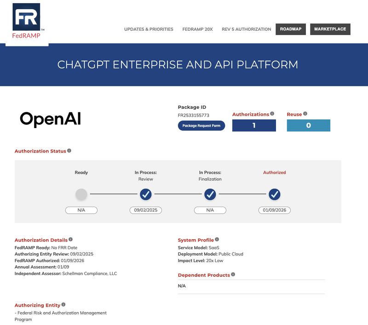Viewport: 368px width, 325px height.
Task: Click the Authorizations count box showing 1
Action: pos(254,125)
